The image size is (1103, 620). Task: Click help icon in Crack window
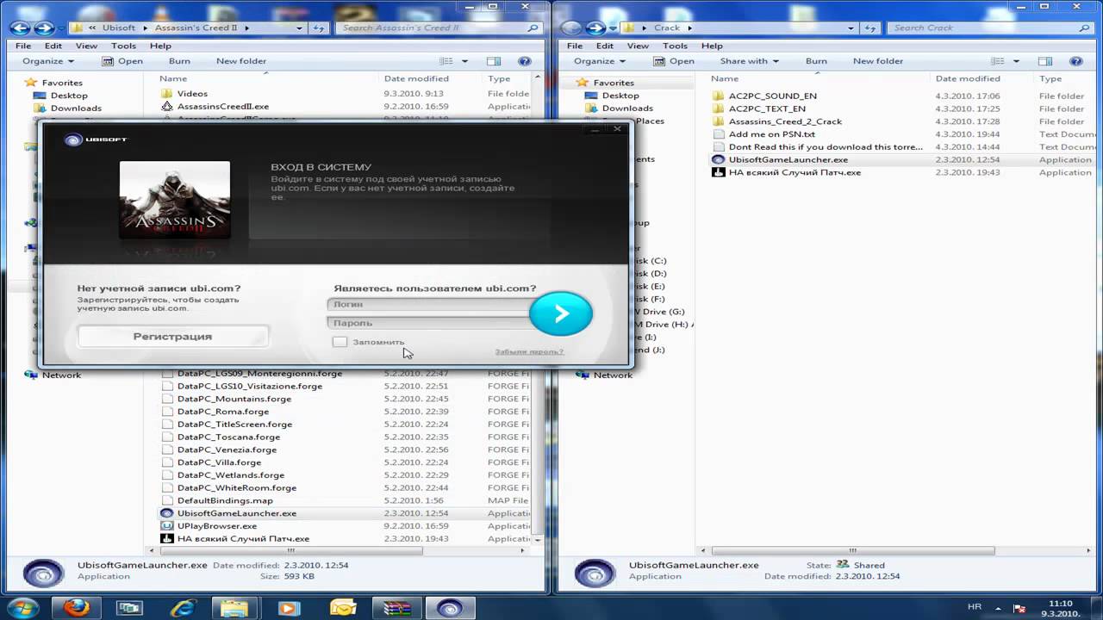tap(1075, 61)
